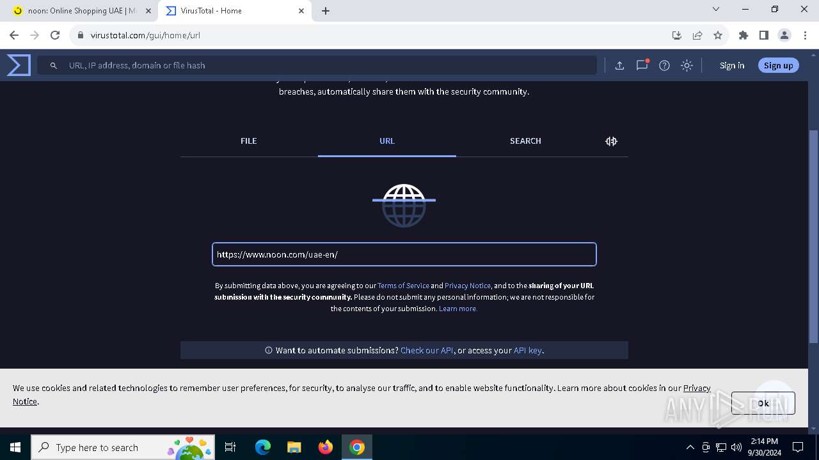The image size is (819, 460).
Task: Click Sign in link
Action: tap(732, 65)
